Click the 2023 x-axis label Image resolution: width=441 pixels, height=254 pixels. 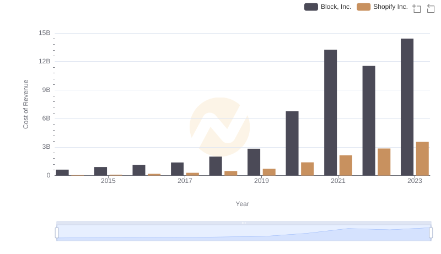tap(415, 181)
